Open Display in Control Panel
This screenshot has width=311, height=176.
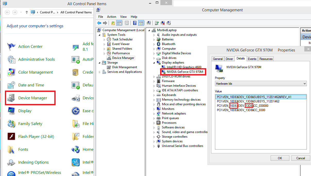[25, 111]
